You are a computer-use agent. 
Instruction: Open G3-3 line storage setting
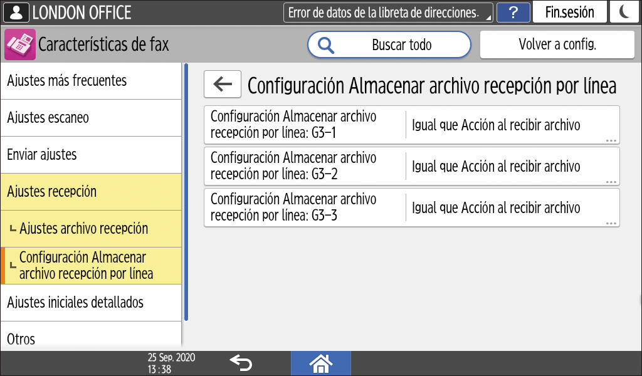[411, 207]
